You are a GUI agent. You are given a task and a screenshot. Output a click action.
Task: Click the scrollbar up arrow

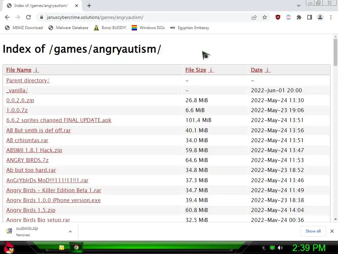point(335,36)
